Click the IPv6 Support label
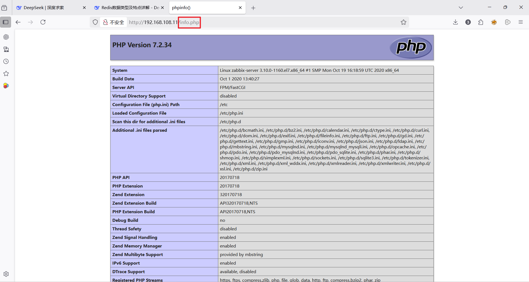This screenshot has height=282, width=529. [126, 263]
